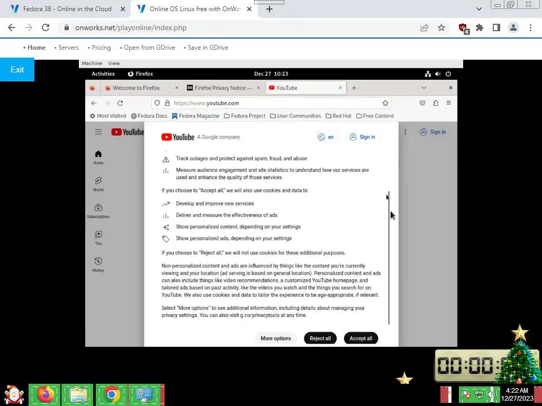Click Sign in inside consent dialog

pyautogui.click(x=362, y=137)
